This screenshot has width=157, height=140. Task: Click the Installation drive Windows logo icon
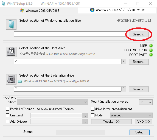pos(11,79)
